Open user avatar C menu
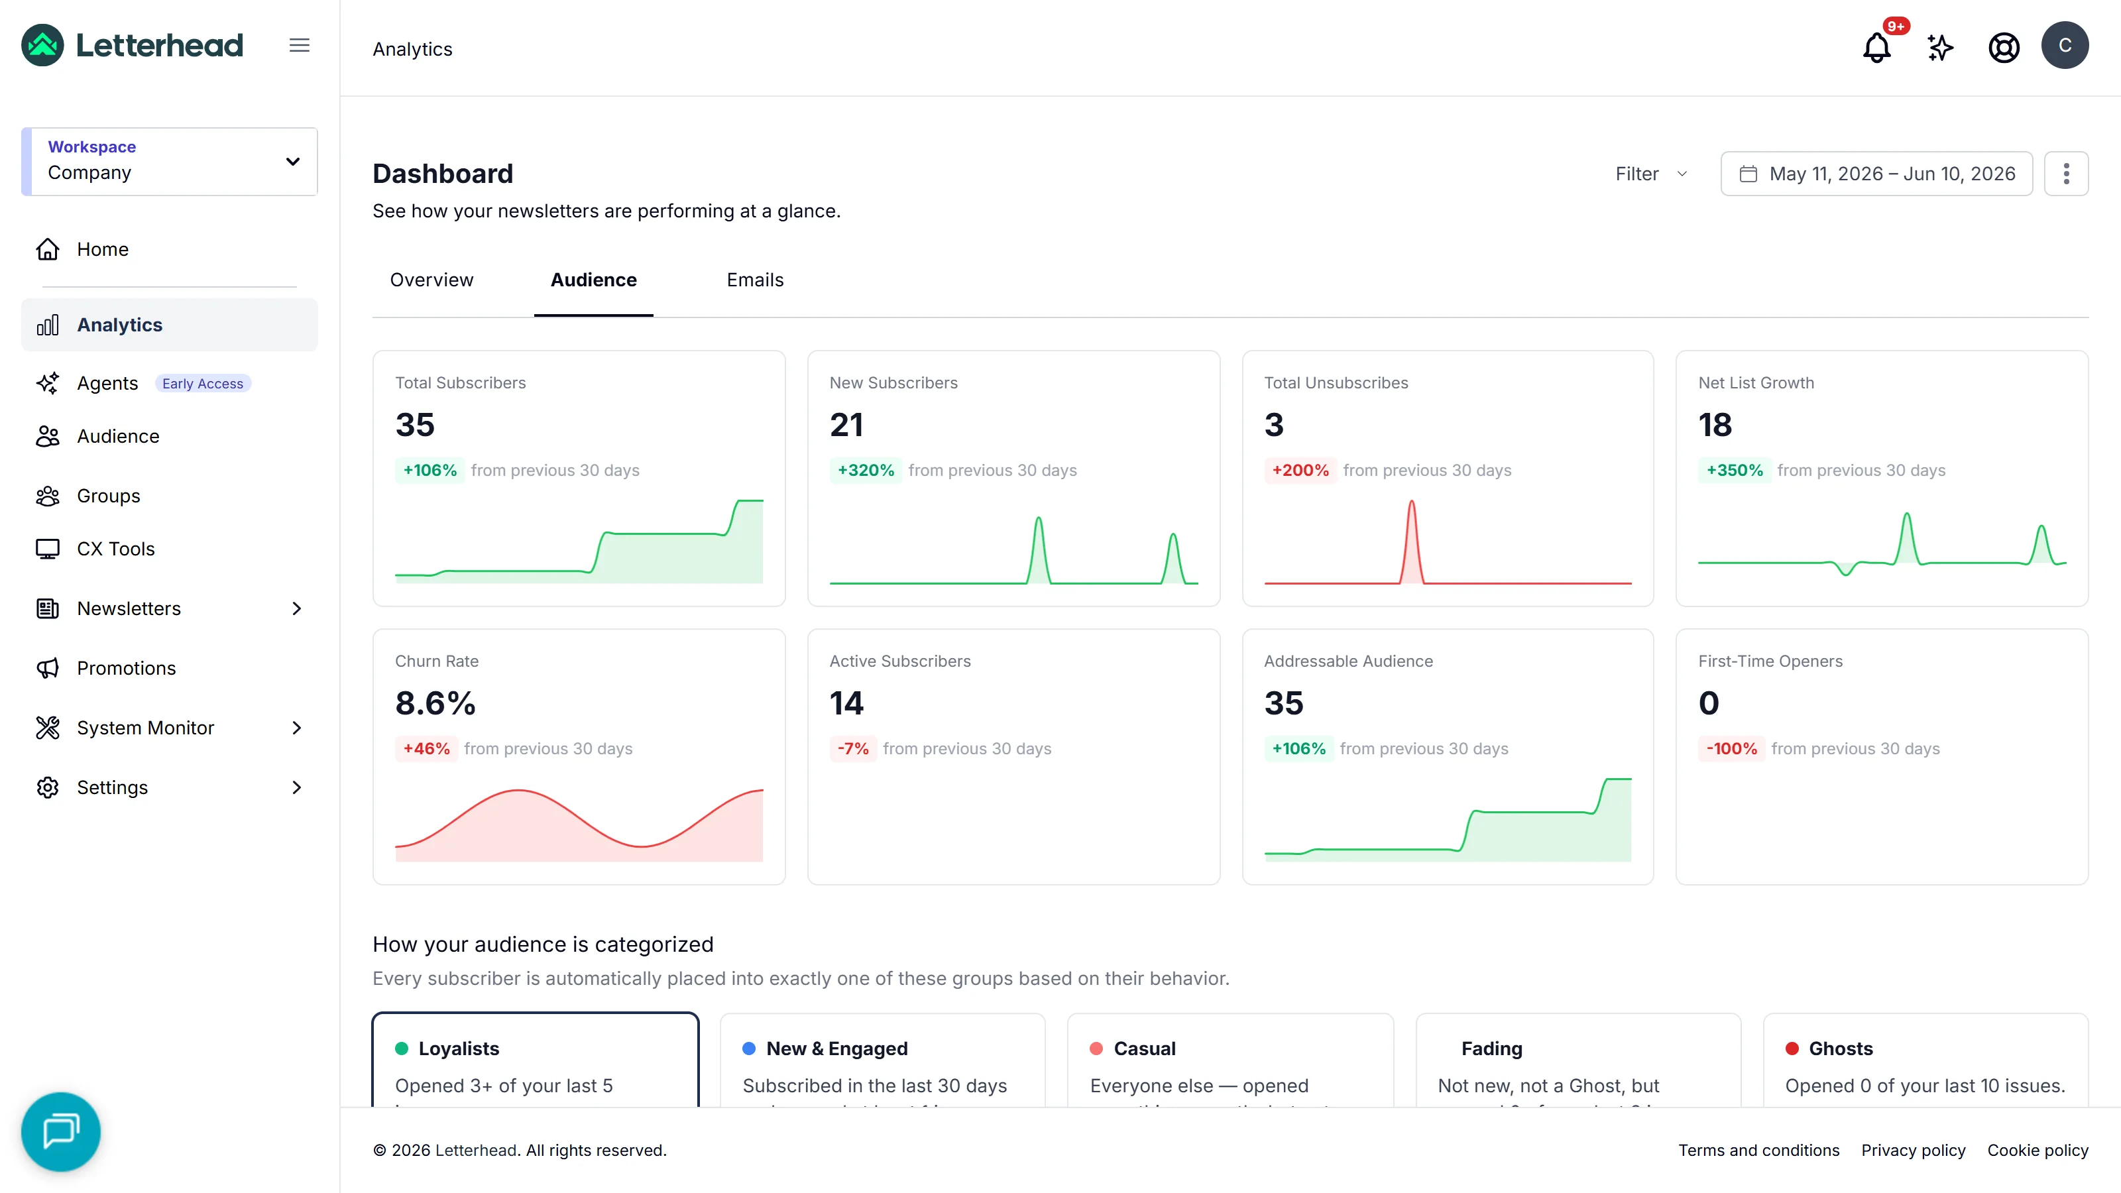The height and width of the screenshot is (1193, 2121). pos(2064,45)
